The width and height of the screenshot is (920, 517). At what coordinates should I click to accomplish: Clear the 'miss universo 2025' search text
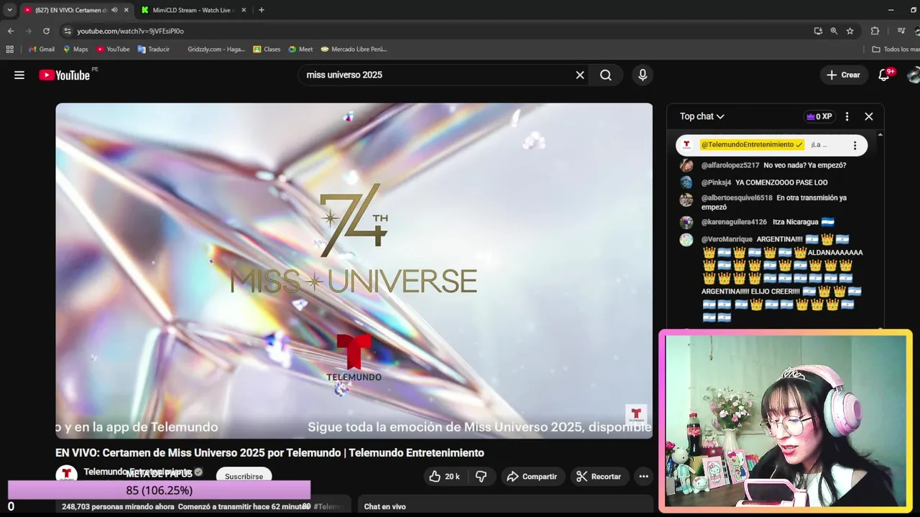click(580, 75)
